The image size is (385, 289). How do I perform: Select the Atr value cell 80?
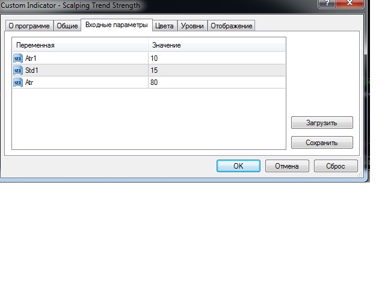pyautogui.click(x=217, y=82)
